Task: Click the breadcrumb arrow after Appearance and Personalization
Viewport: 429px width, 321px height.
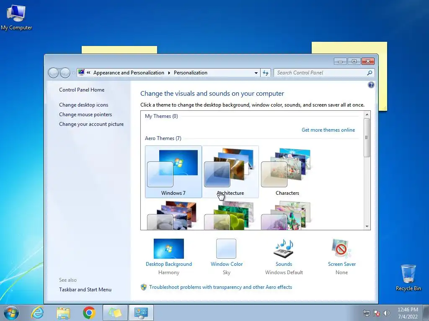Action: 169,73
